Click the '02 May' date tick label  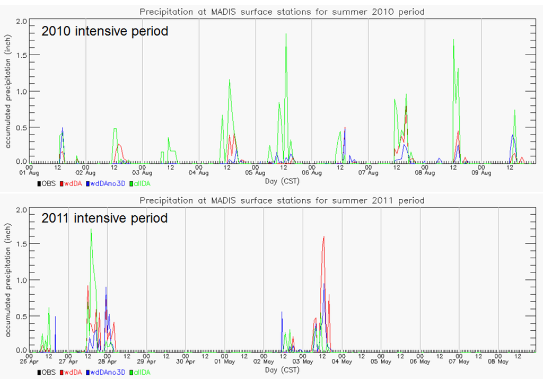(264, 362)
